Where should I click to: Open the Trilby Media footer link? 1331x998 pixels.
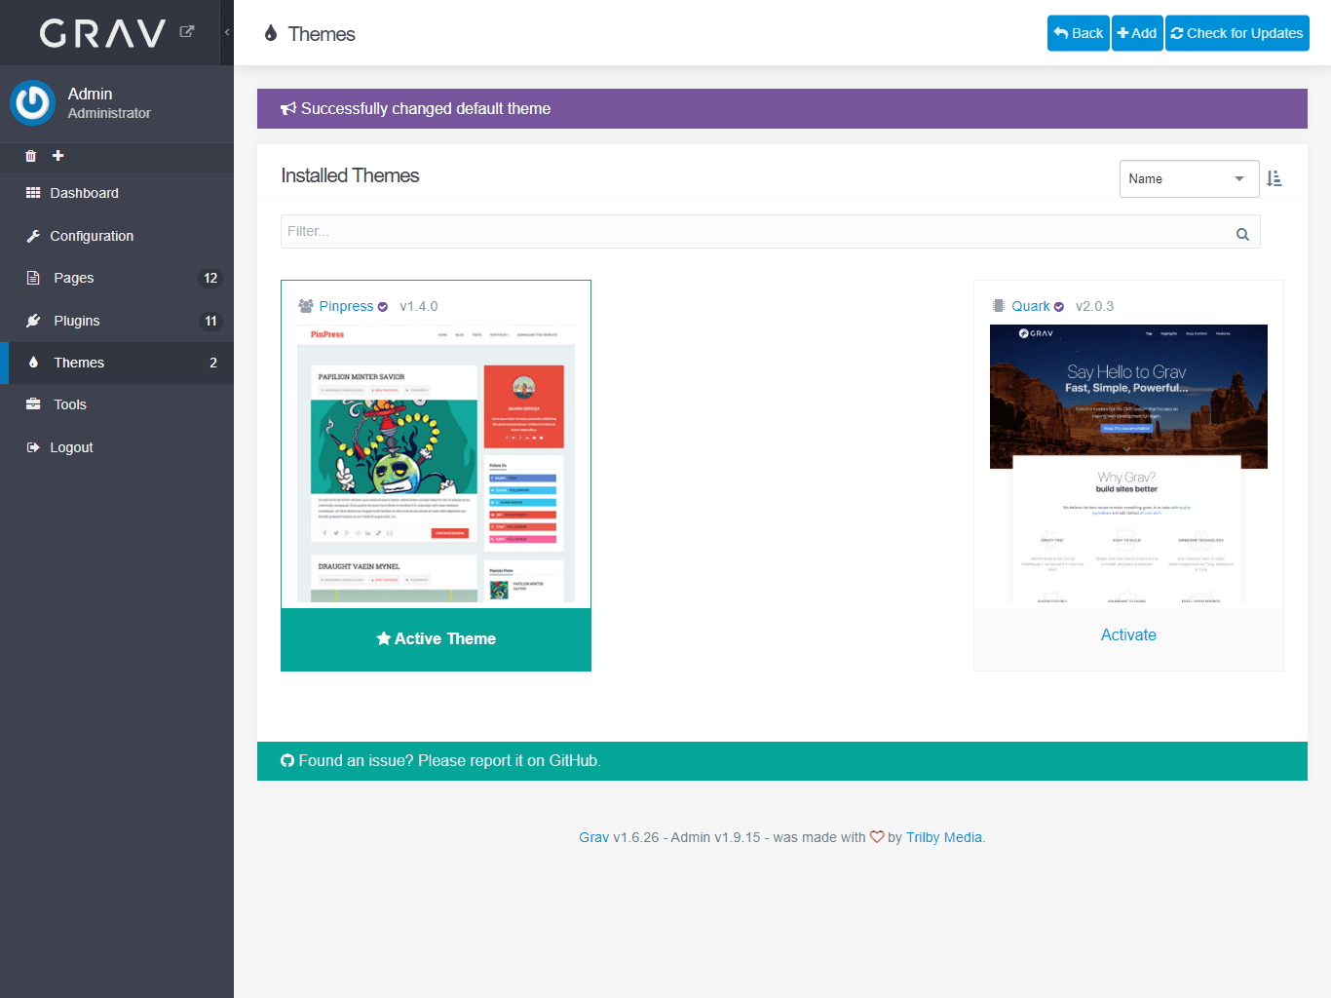click(x=944, y=837)
